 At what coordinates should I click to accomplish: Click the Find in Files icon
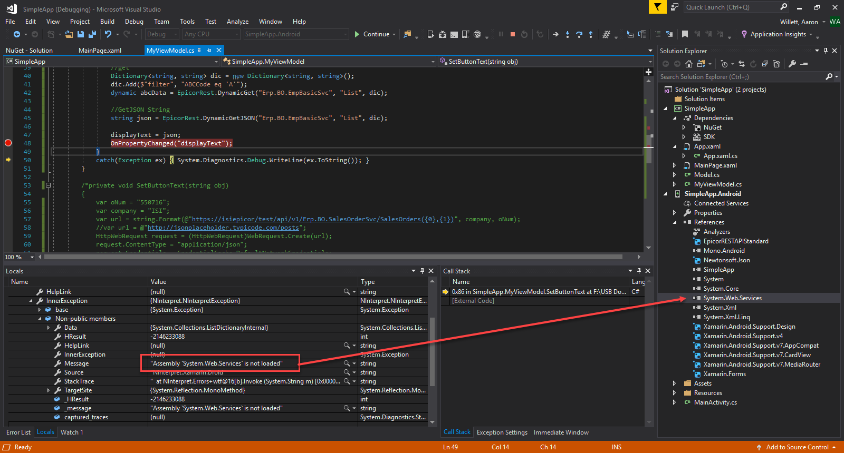point(407,34)
